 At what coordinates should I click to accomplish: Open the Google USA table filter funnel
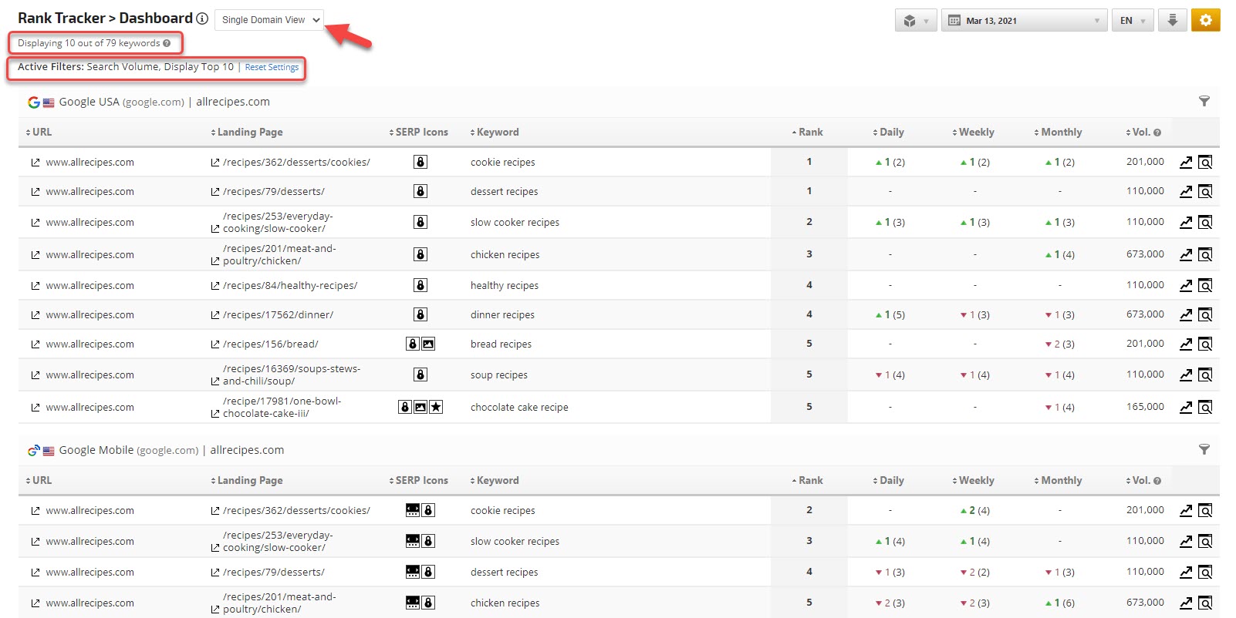[x=1204, y=101]
